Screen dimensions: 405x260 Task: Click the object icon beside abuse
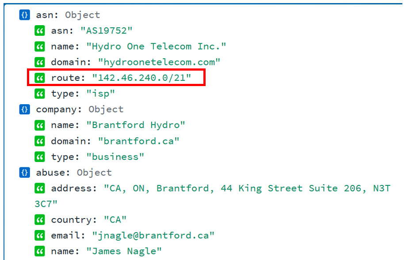pos(24,172)
